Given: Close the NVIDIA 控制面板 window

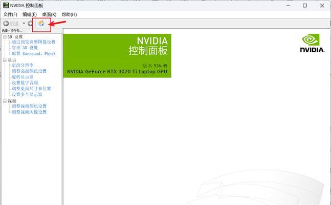Looking at the screenshot, I should pyautogui.click(x=322, y=5).
